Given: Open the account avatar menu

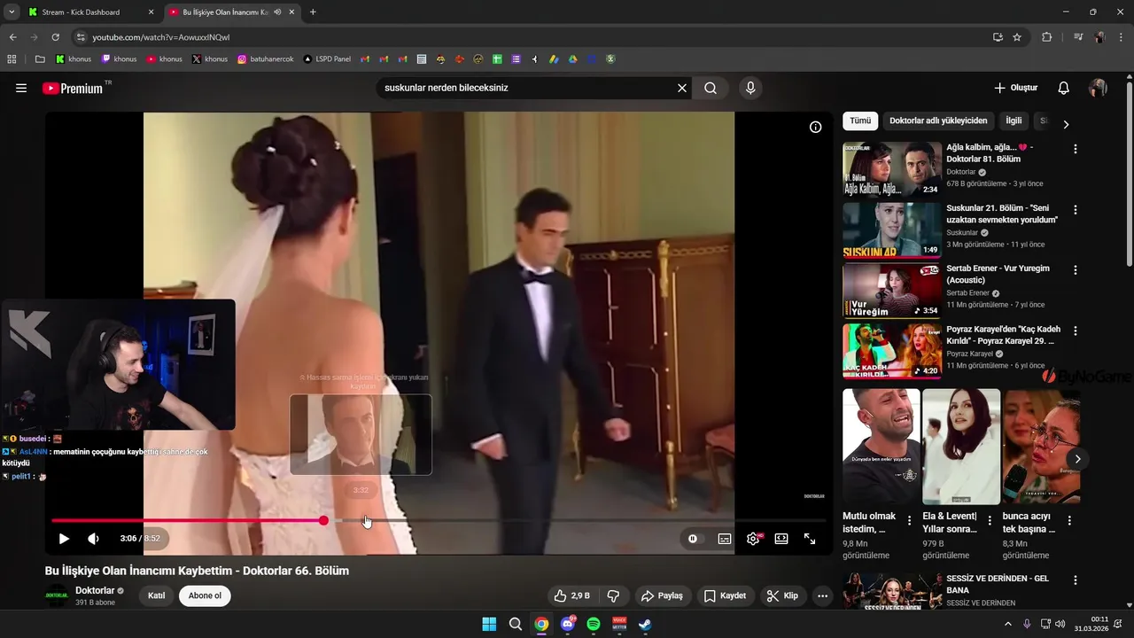Looking at the screenshot, I should [1098, 88].
